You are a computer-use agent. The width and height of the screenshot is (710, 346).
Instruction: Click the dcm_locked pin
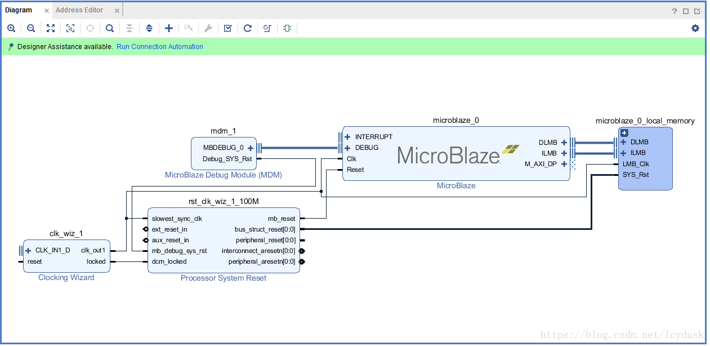click(169, 261)
